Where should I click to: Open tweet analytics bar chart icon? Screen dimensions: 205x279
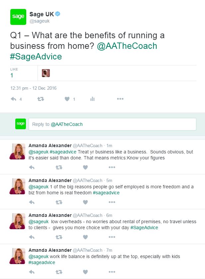[x=93, y=99]
